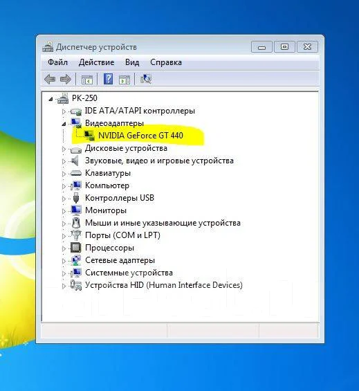This screenshot has height=391, width=359.
Task: Click the mouse icon for Мыши
Action: [x=76, y=223]
